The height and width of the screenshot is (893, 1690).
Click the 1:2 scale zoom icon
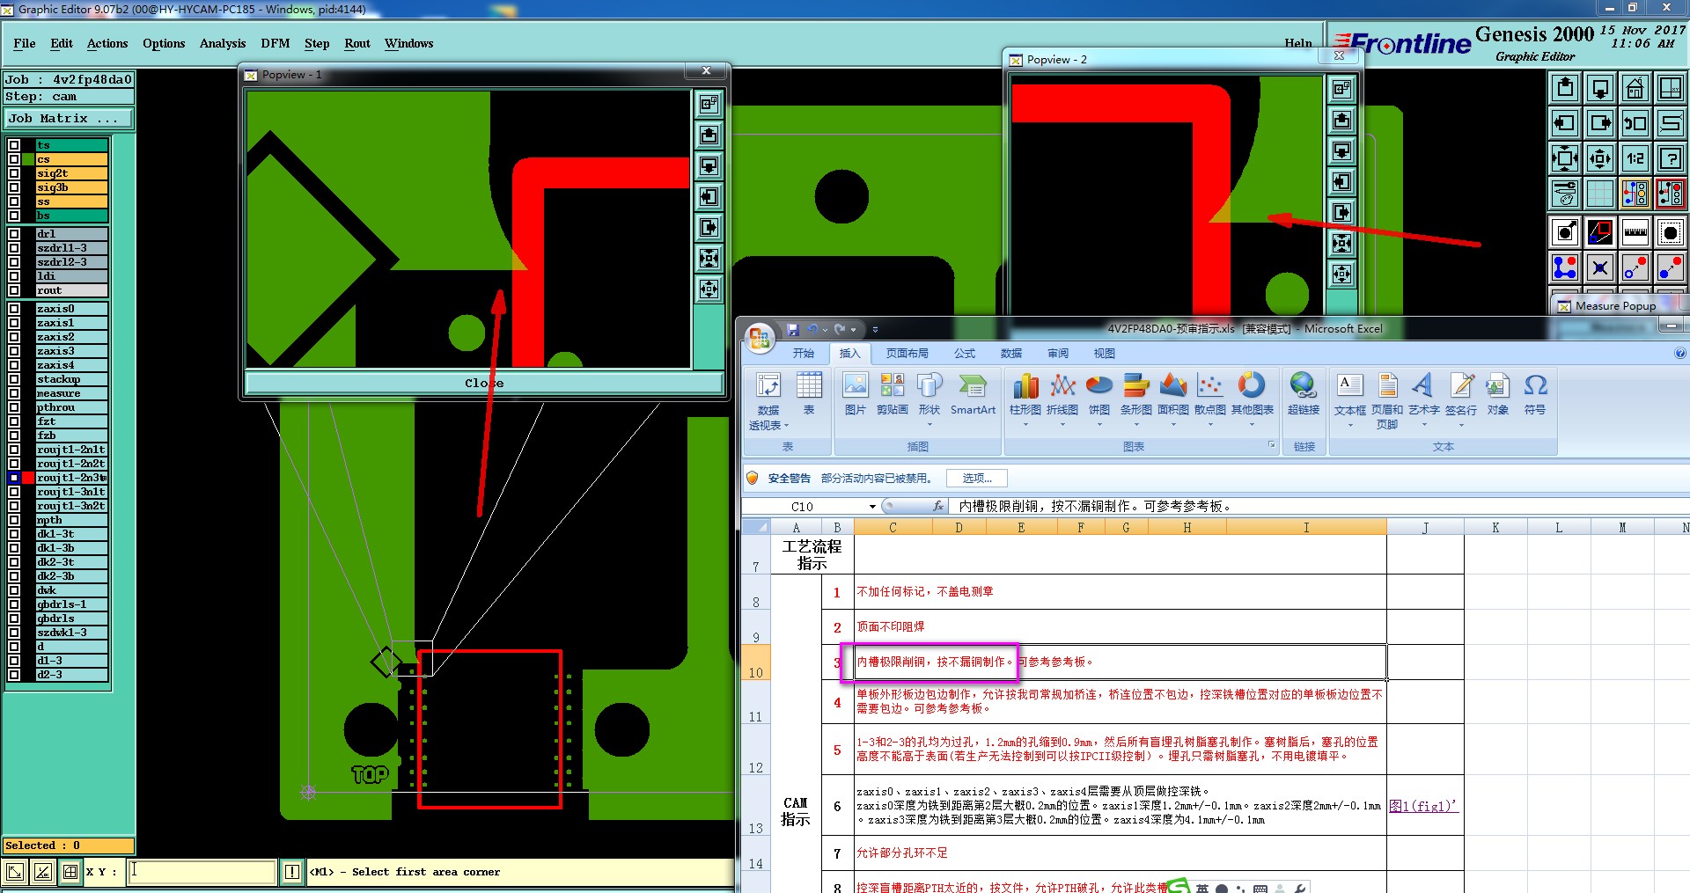coord(1635,158)
